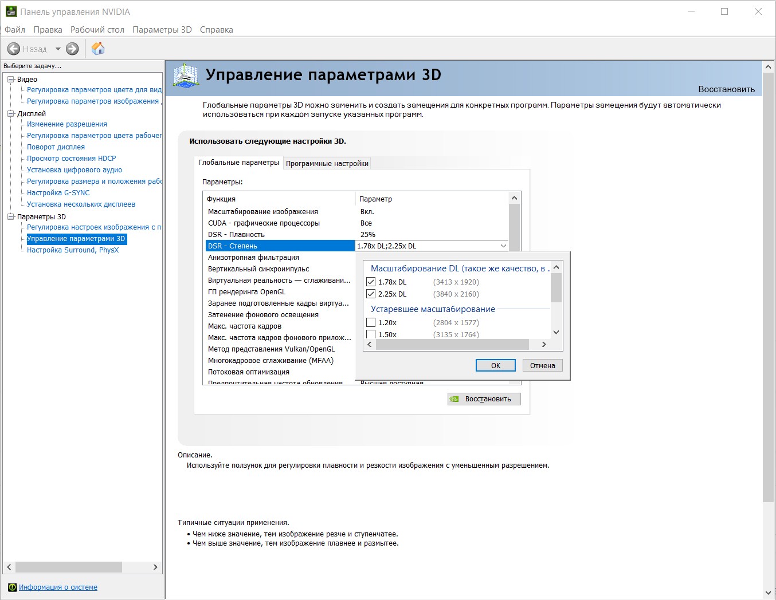The image size is (776, 600).
Task: Select the ГП рендеринга OpenGL row
Action: 280,292
